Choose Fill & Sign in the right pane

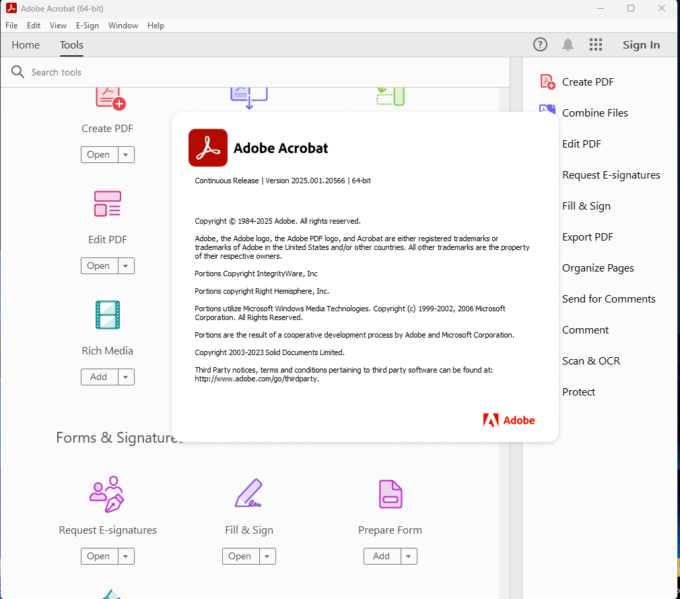coord(586,206)
